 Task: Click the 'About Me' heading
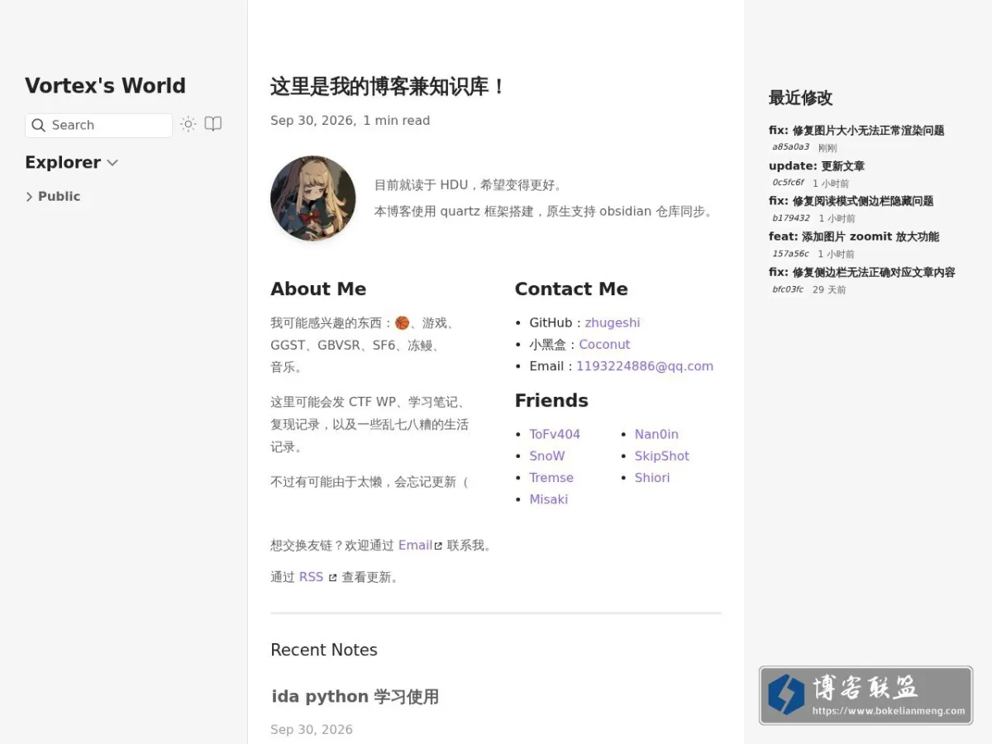click(318, 289)
